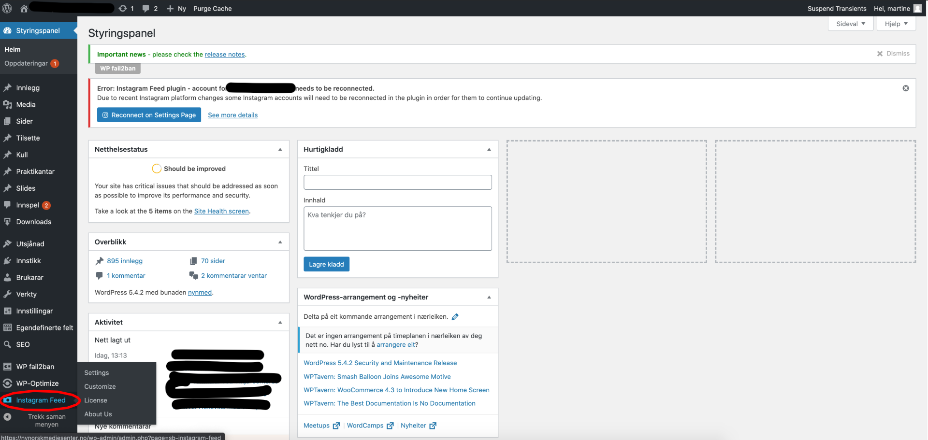Click the Egendefinerte felt icon

7,327
